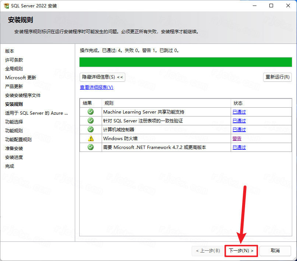
Task: Select the bold 安装规则 step in sidebar
Action: click(x=14, y=104)
